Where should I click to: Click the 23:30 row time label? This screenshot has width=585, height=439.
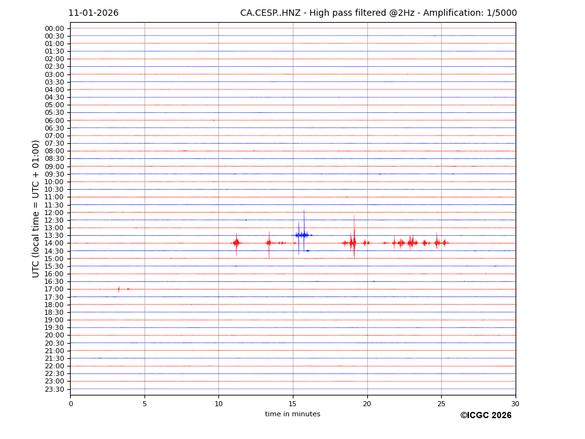54,389
